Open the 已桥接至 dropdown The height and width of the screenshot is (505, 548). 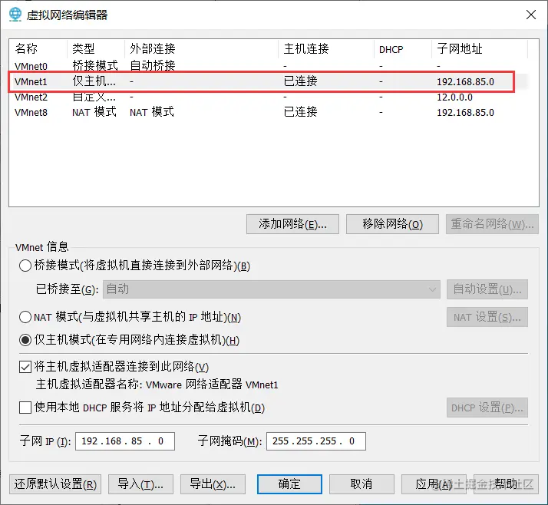point(271,289)
